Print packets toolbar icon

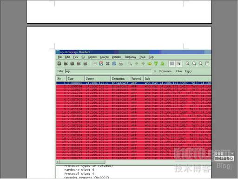tap(121, 63)
